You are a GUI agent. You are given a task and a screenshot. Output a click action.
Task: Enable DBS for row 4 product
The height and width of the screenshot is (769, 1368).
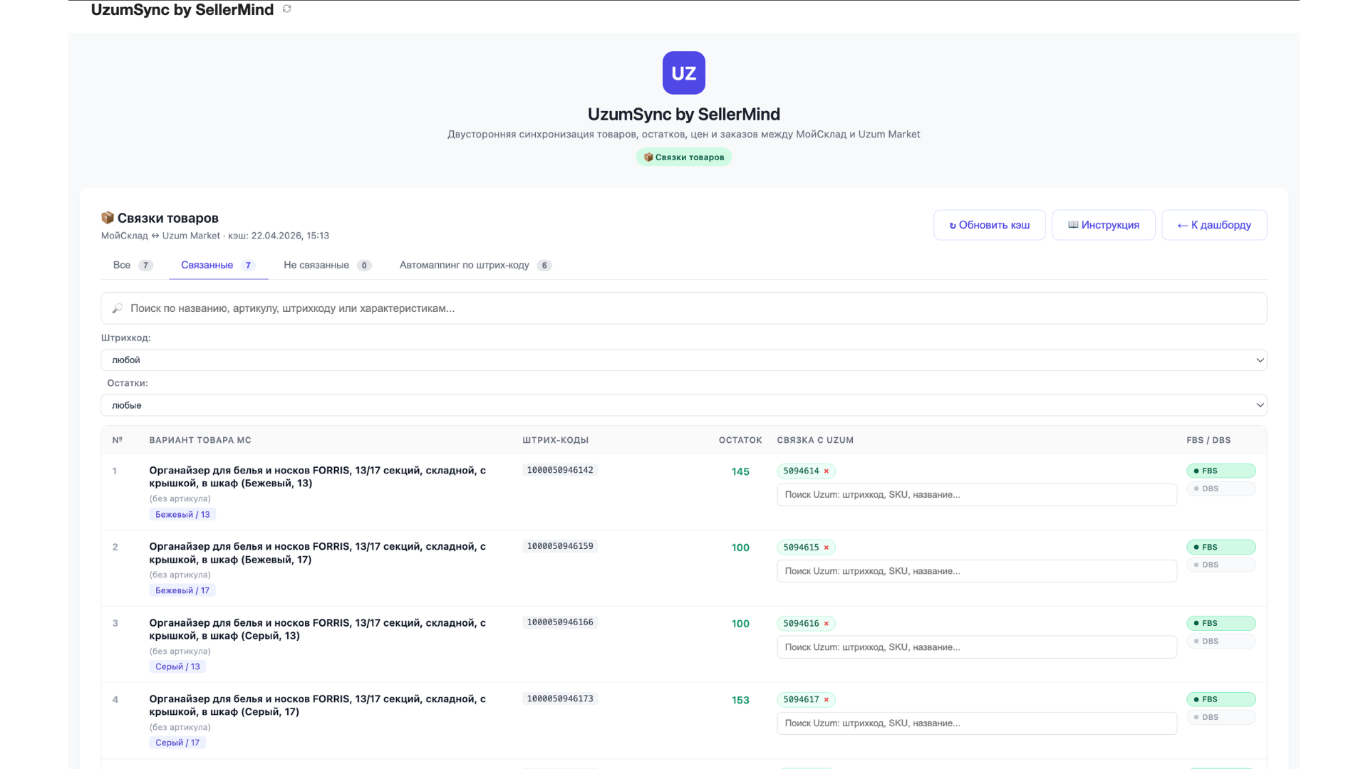[1221, 717]
